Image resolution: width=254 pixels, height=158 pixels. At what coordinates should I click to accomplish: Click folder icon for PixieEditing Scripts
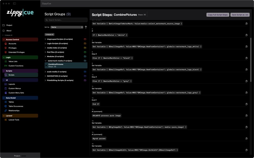[x=85, y=81]
